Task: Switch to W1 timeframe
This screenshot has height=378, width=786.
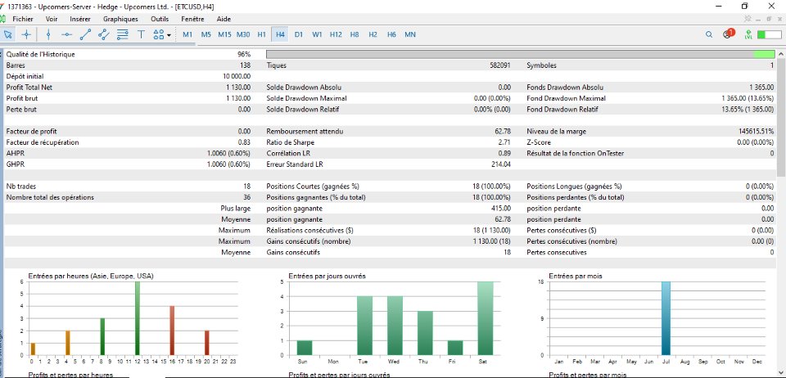Action: click(x=317, y=34)
